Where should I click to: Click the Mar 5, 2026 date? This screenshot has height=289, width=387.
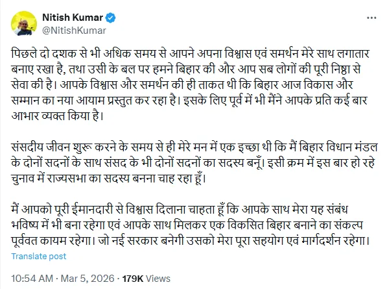(x=88, y=279)
